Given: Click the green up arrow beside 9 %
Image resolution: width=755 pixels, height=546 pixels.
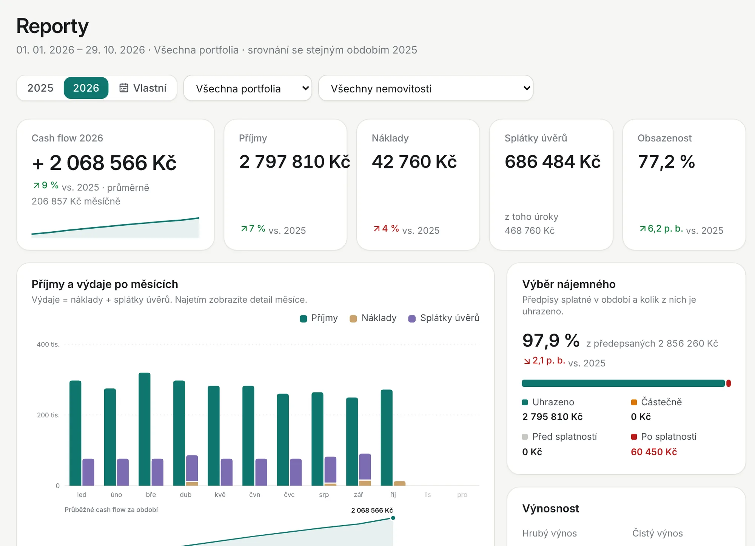Looking at the screenshot, I should (36, 185).
